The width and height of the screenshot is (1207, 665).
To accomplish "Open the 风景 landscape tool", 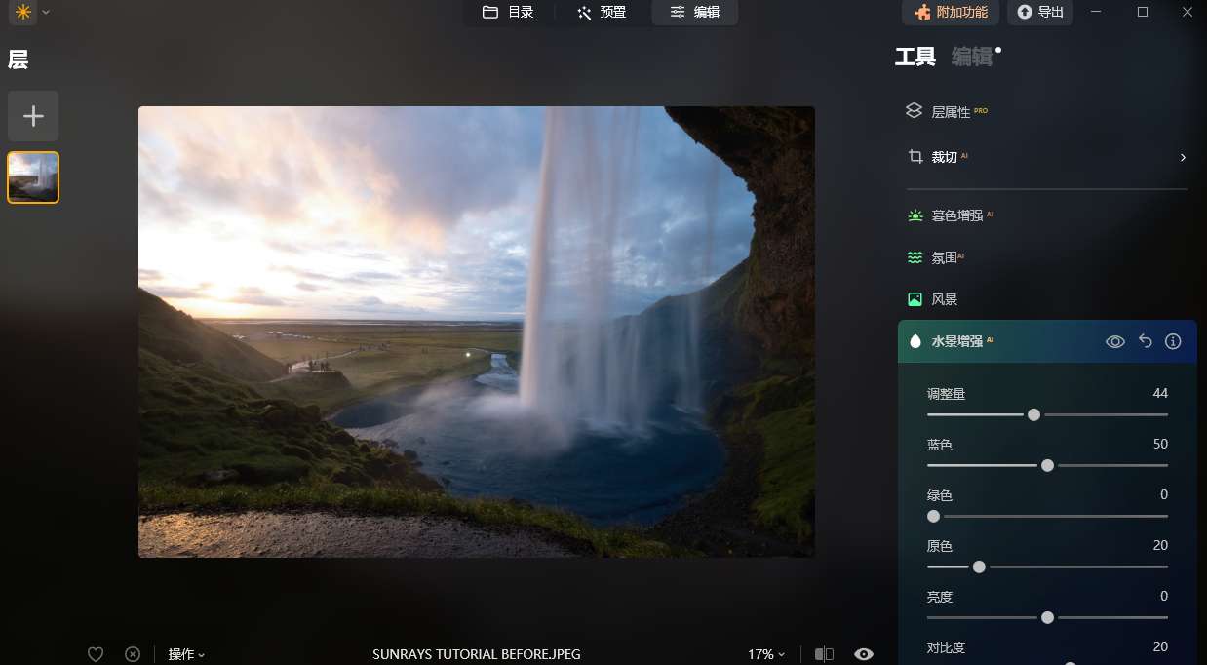I will pos(943,299).
